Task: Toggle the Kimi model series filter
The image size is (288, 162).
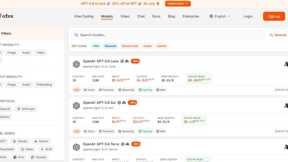Action: [x=19, y=157]
